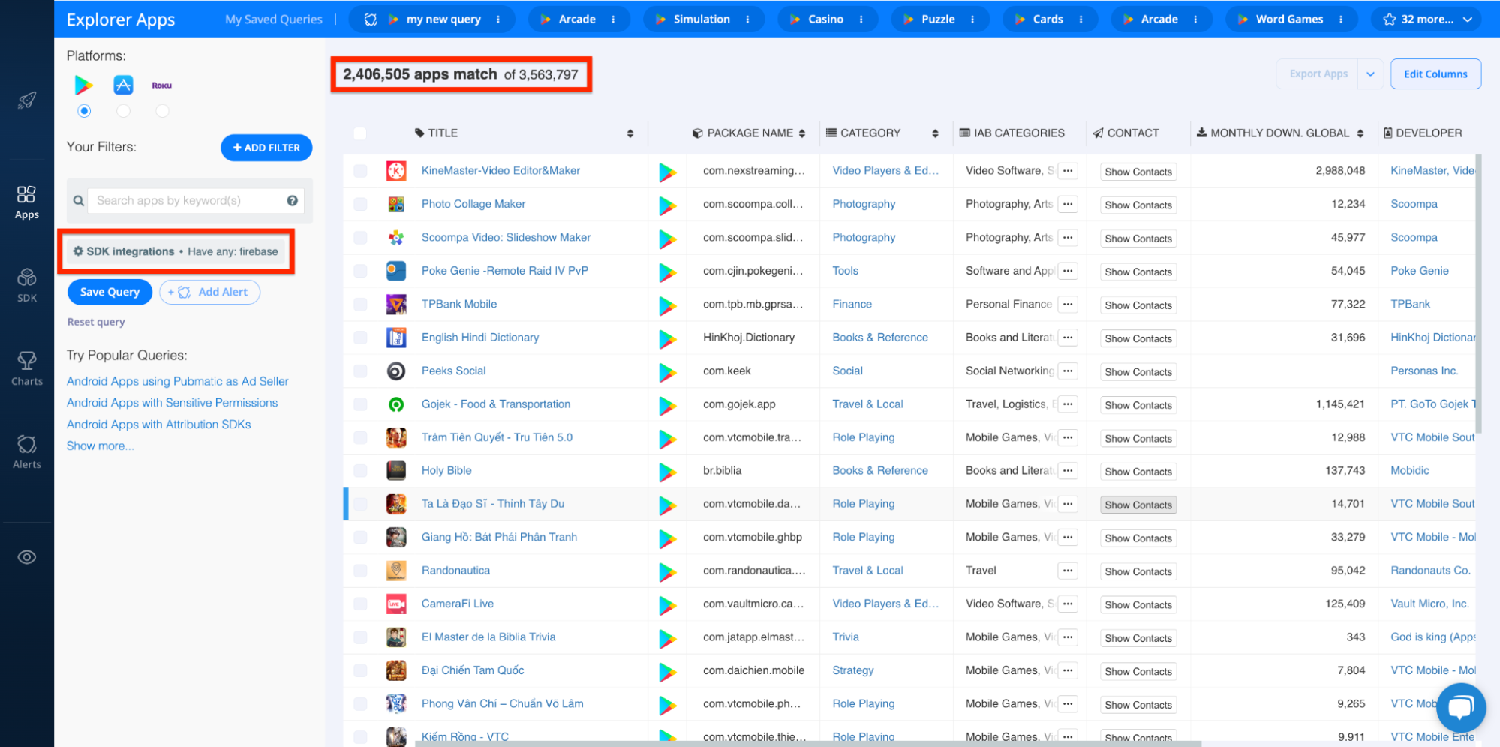Click the keyword search help icon
The width and height of the screenshot is (1500, 747).
(293, 200)
